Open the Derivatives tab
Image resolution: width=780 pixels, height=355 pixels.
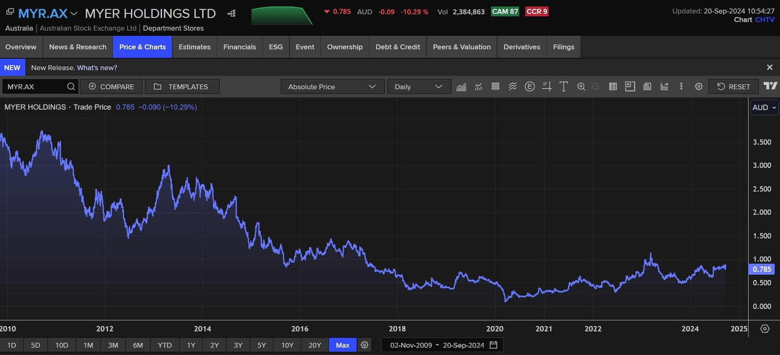point(522,47)
